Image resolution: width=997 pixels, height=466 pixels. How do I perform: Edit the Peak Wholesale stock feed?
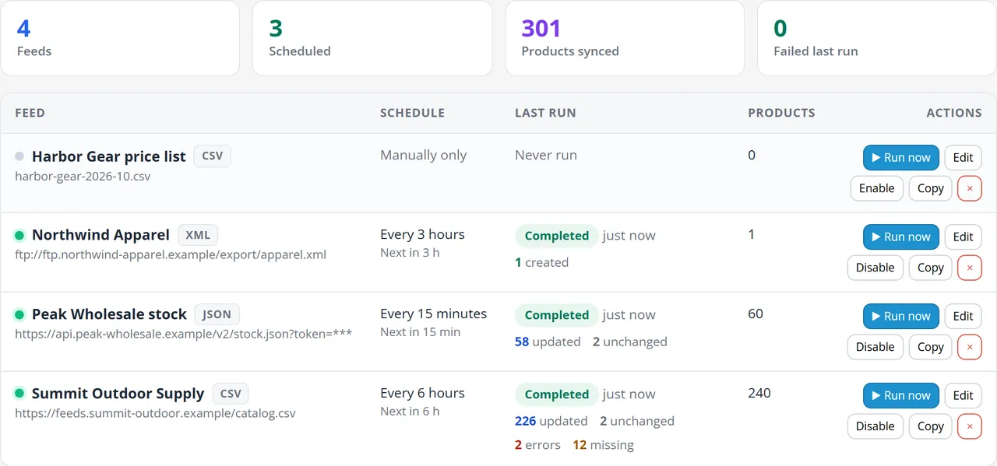(964, 316)
